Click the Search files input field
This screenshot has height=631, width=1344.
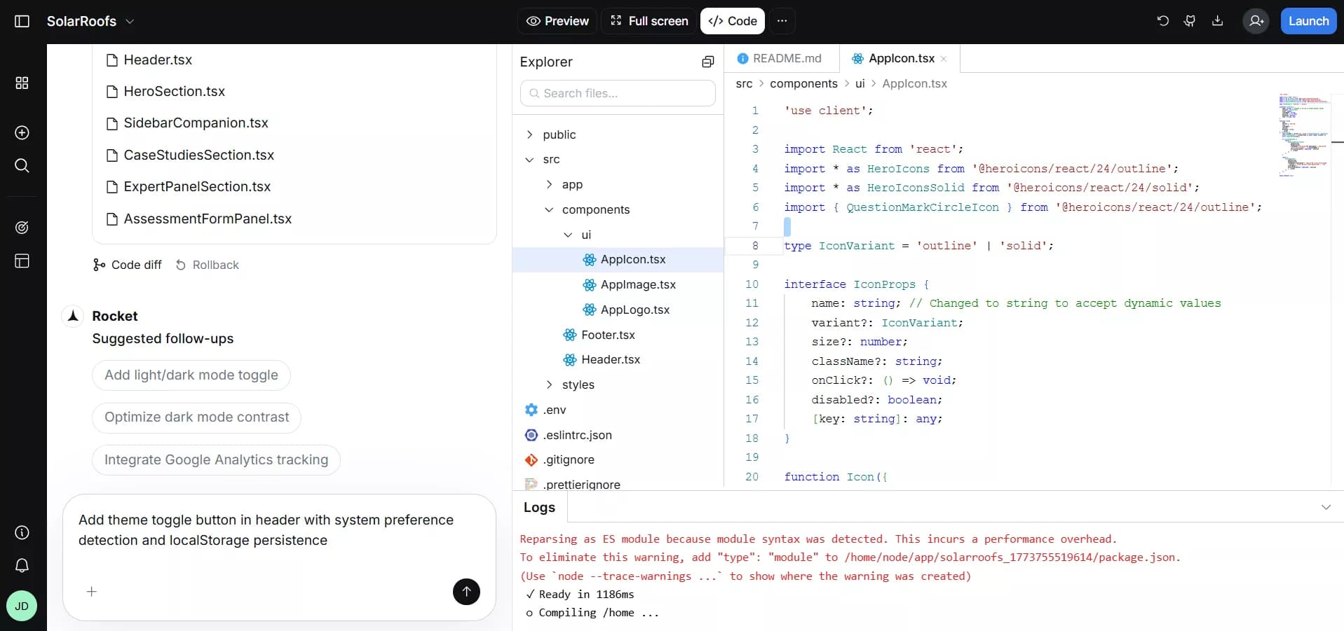pyautogui.click(x=618, y=93)
